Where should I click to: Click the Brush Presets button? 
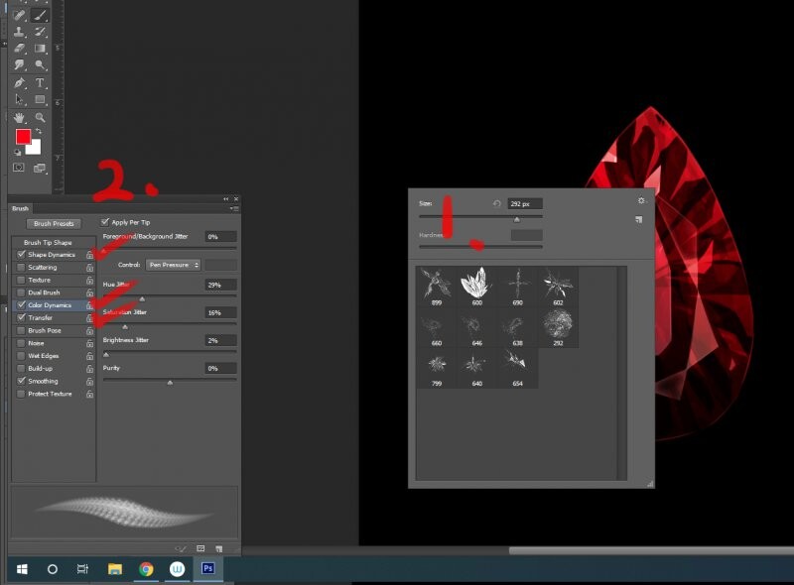56,224
